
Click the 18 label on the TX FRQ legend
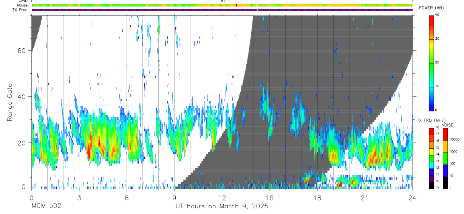437,128
